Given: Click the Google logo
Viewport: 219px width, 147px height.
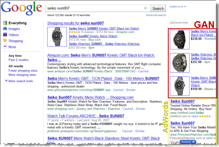Looking at the screenshot, I should 21,8.
